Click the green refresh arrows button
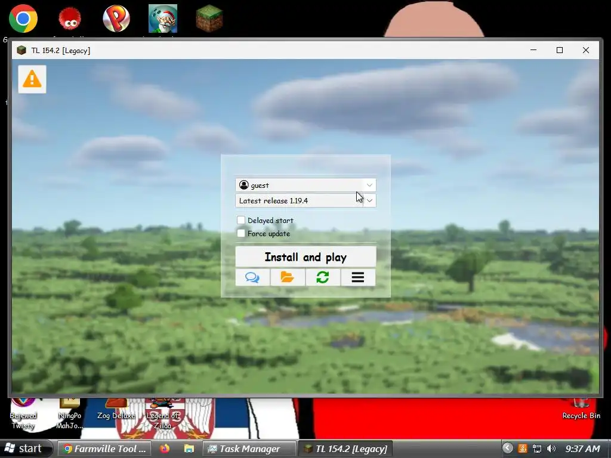This screenshot has height=458, width=611. coord(323,278)
